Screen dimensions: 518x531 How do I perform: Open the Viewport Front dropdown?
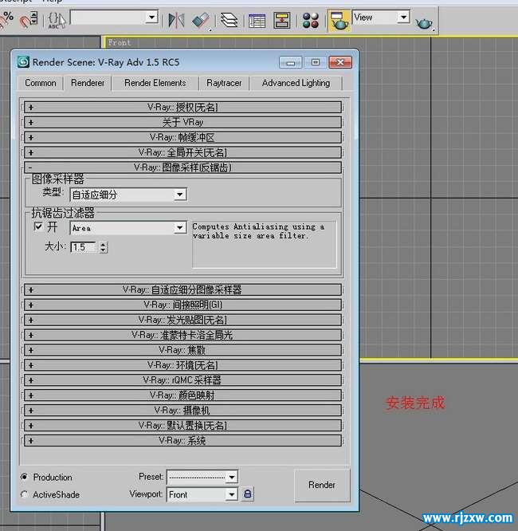202,494
